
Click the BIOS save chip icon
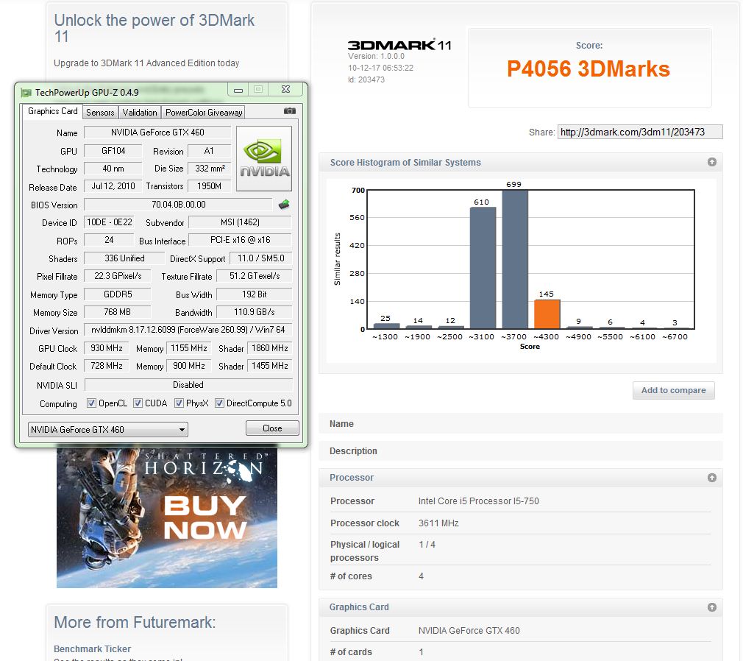coord(284,205)
